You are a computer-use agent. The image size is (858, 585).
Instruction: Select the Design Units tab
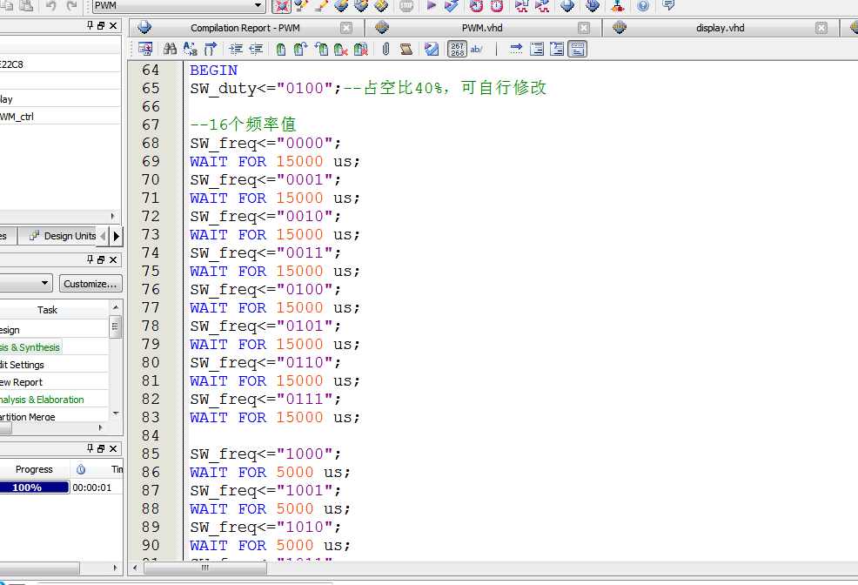pos(64,236)
